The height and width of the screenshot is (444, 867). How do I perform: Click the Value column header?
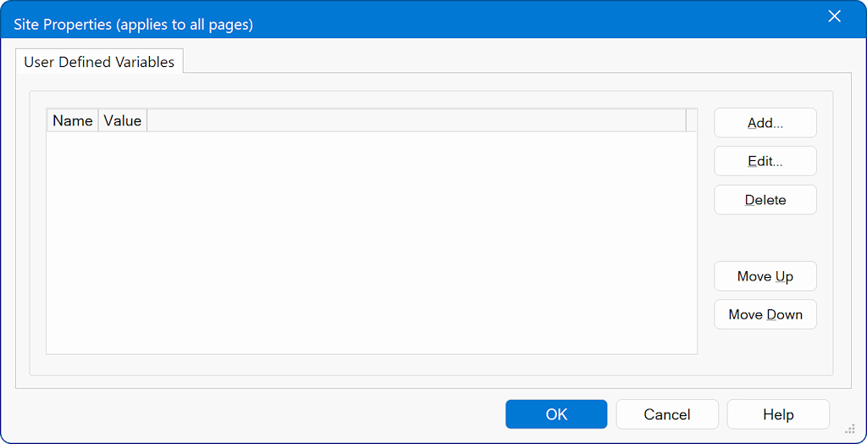point(123,121)
